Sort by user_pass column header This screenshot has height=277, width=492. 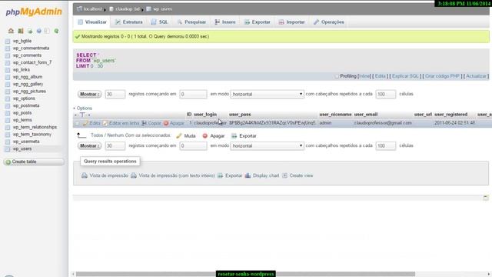(240, 115)
